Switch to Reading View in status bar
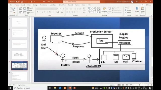161x90 pixels. [x=127, y=85]
